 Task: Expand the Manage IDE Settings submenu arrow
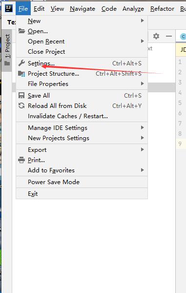tap(143, 127)
